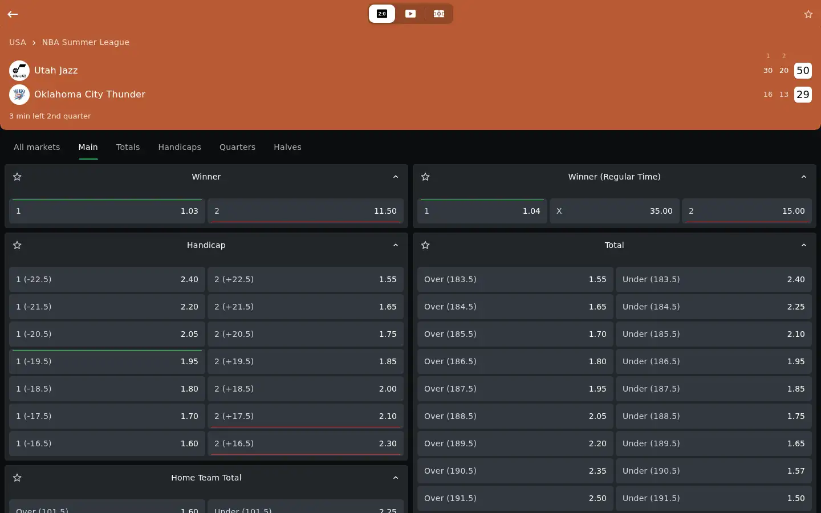This screenshot has height=513, width=821.
Task: Pick Regular Time winner 1 at 1.04
Action: click(x=482, y=211)
